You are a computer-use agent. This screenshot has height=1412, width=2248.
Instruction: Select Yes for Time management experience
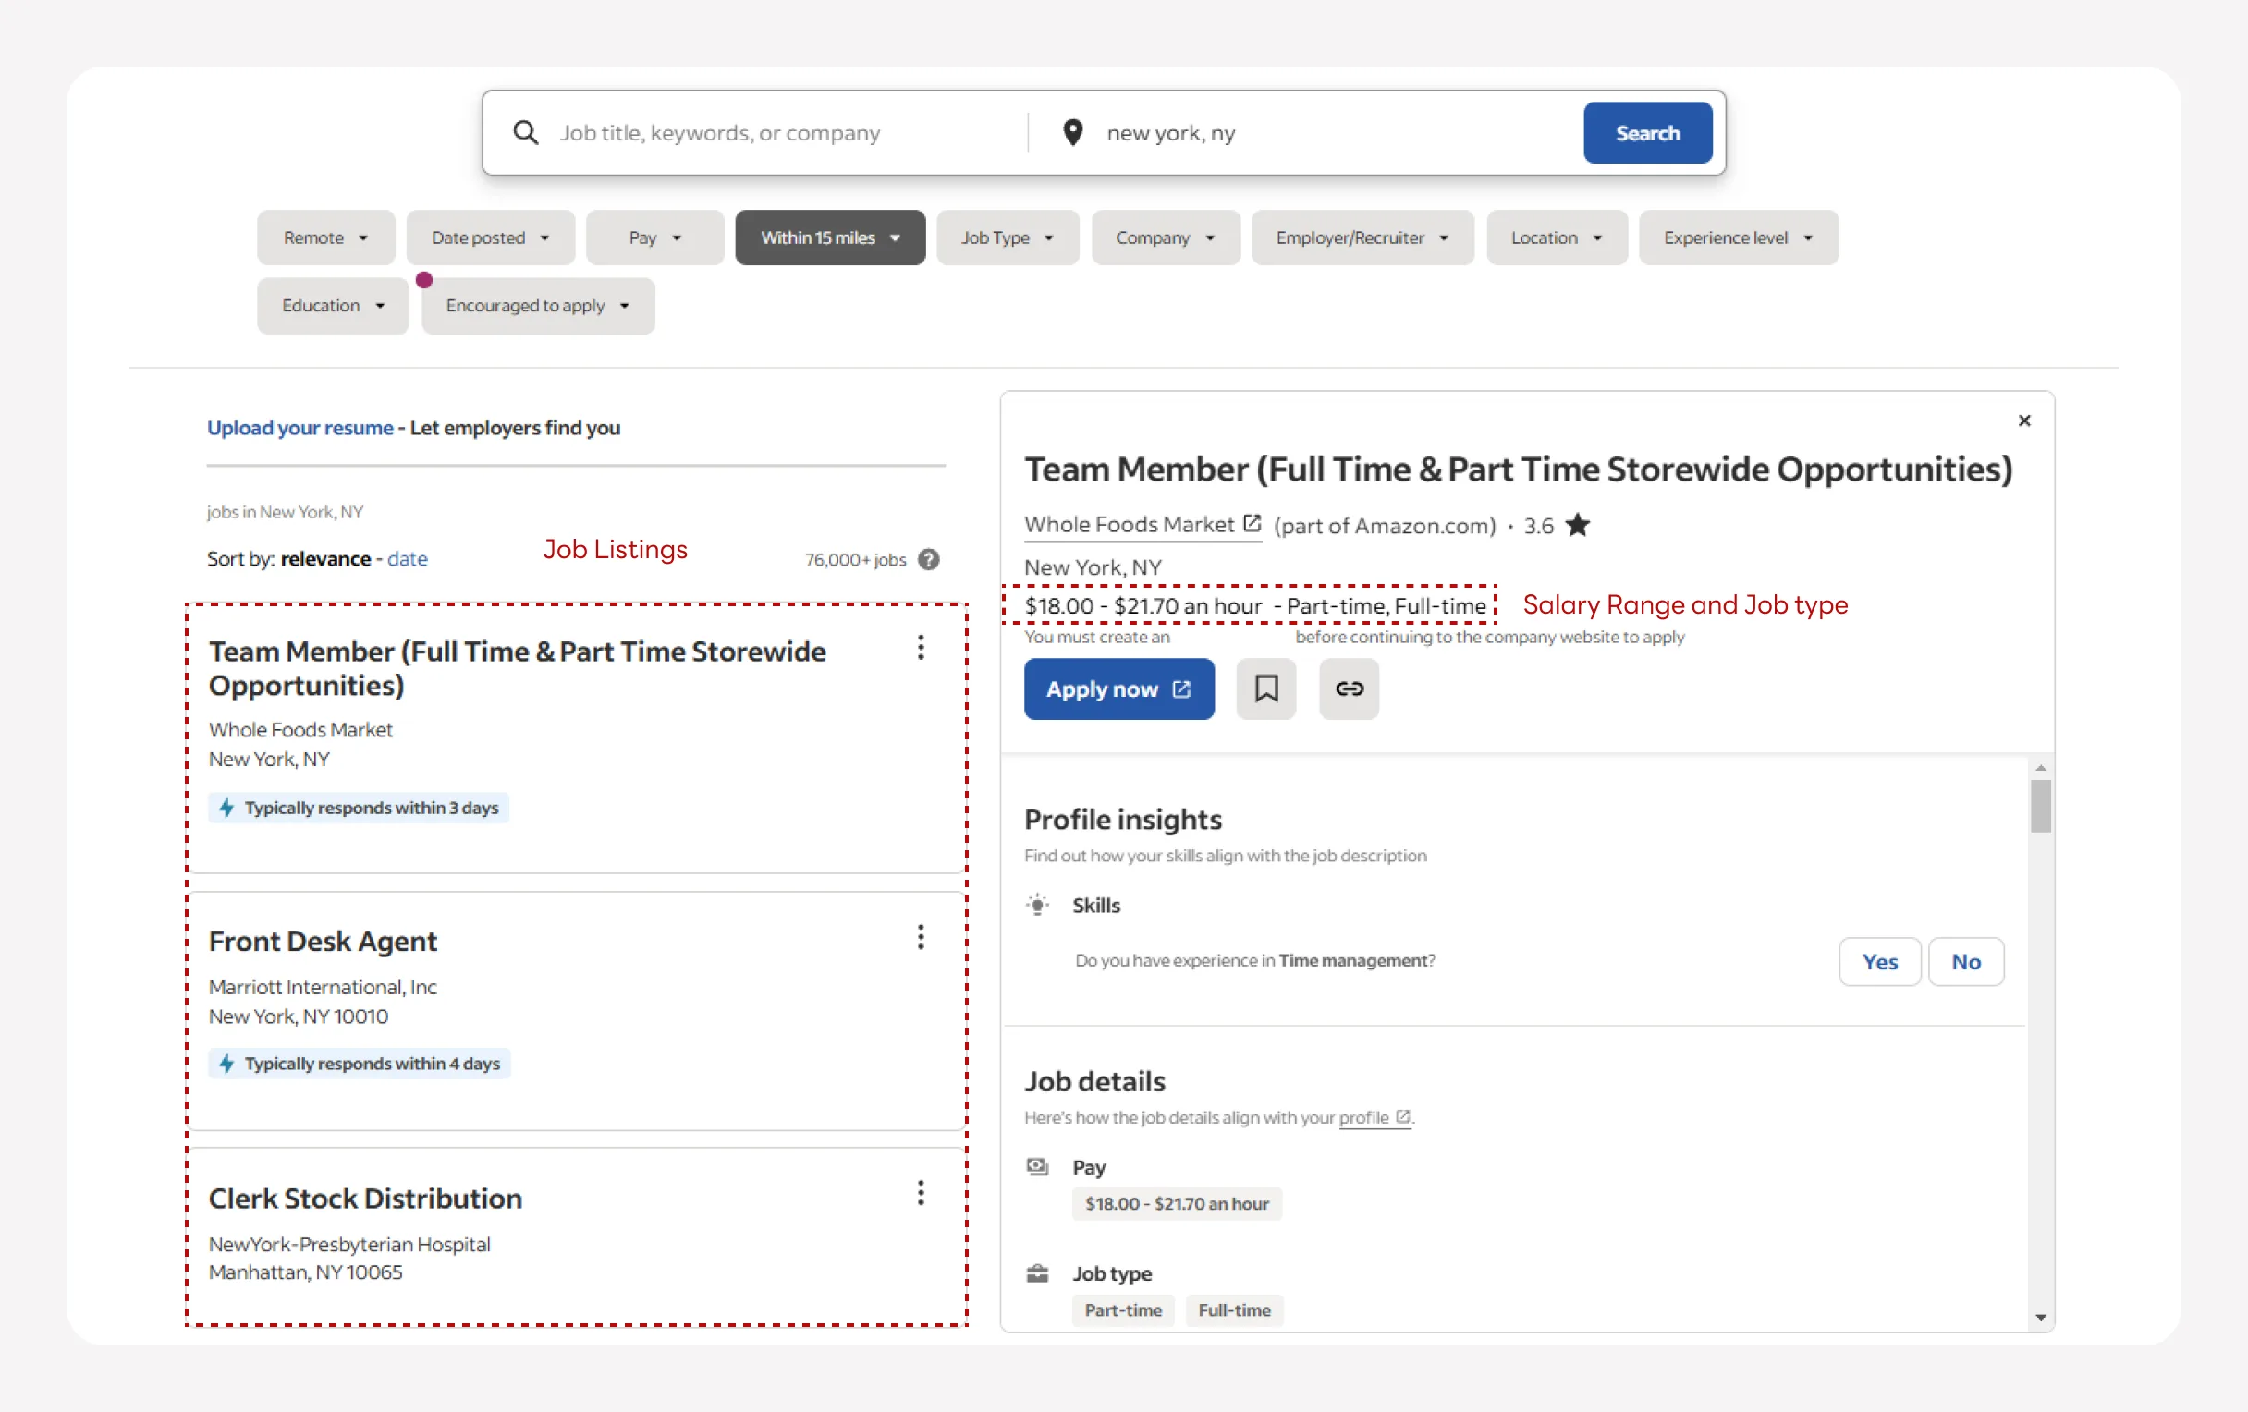1879,961
